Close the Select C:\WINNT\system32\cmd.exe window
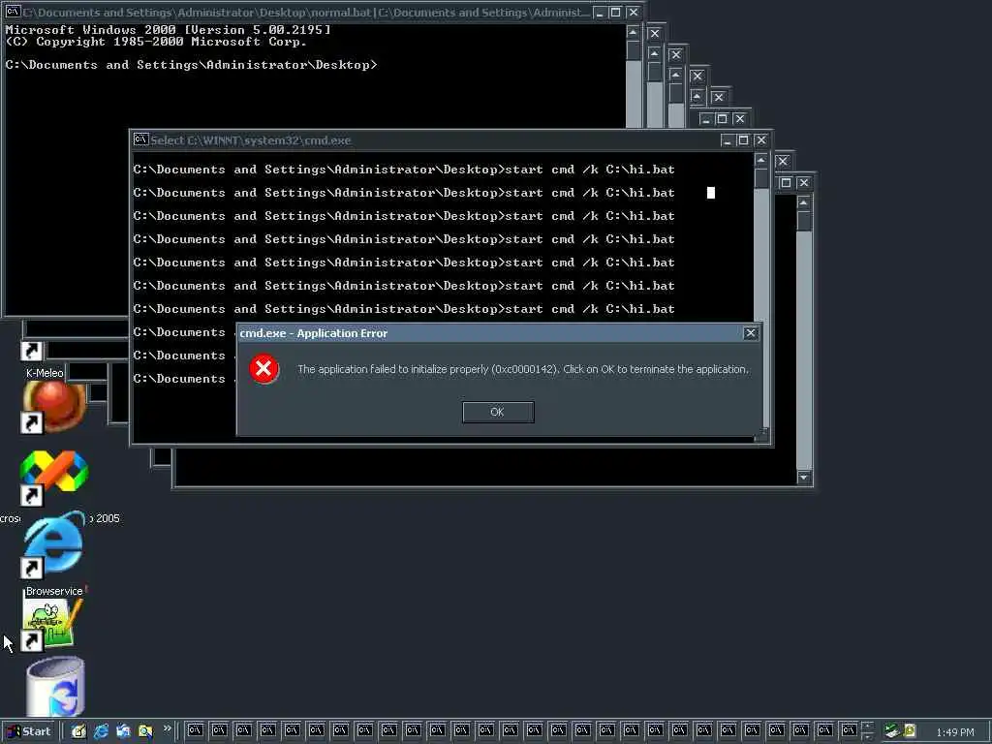This screenshot has height=744, width=992. click(x=761, y=140)
